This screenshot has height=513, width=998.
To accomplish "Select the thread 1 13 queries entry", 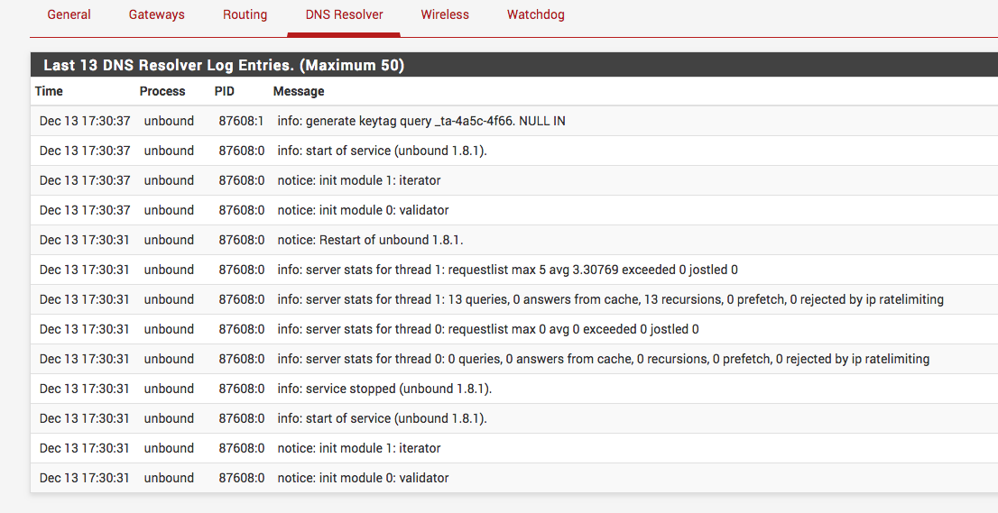I will [610, 299].
